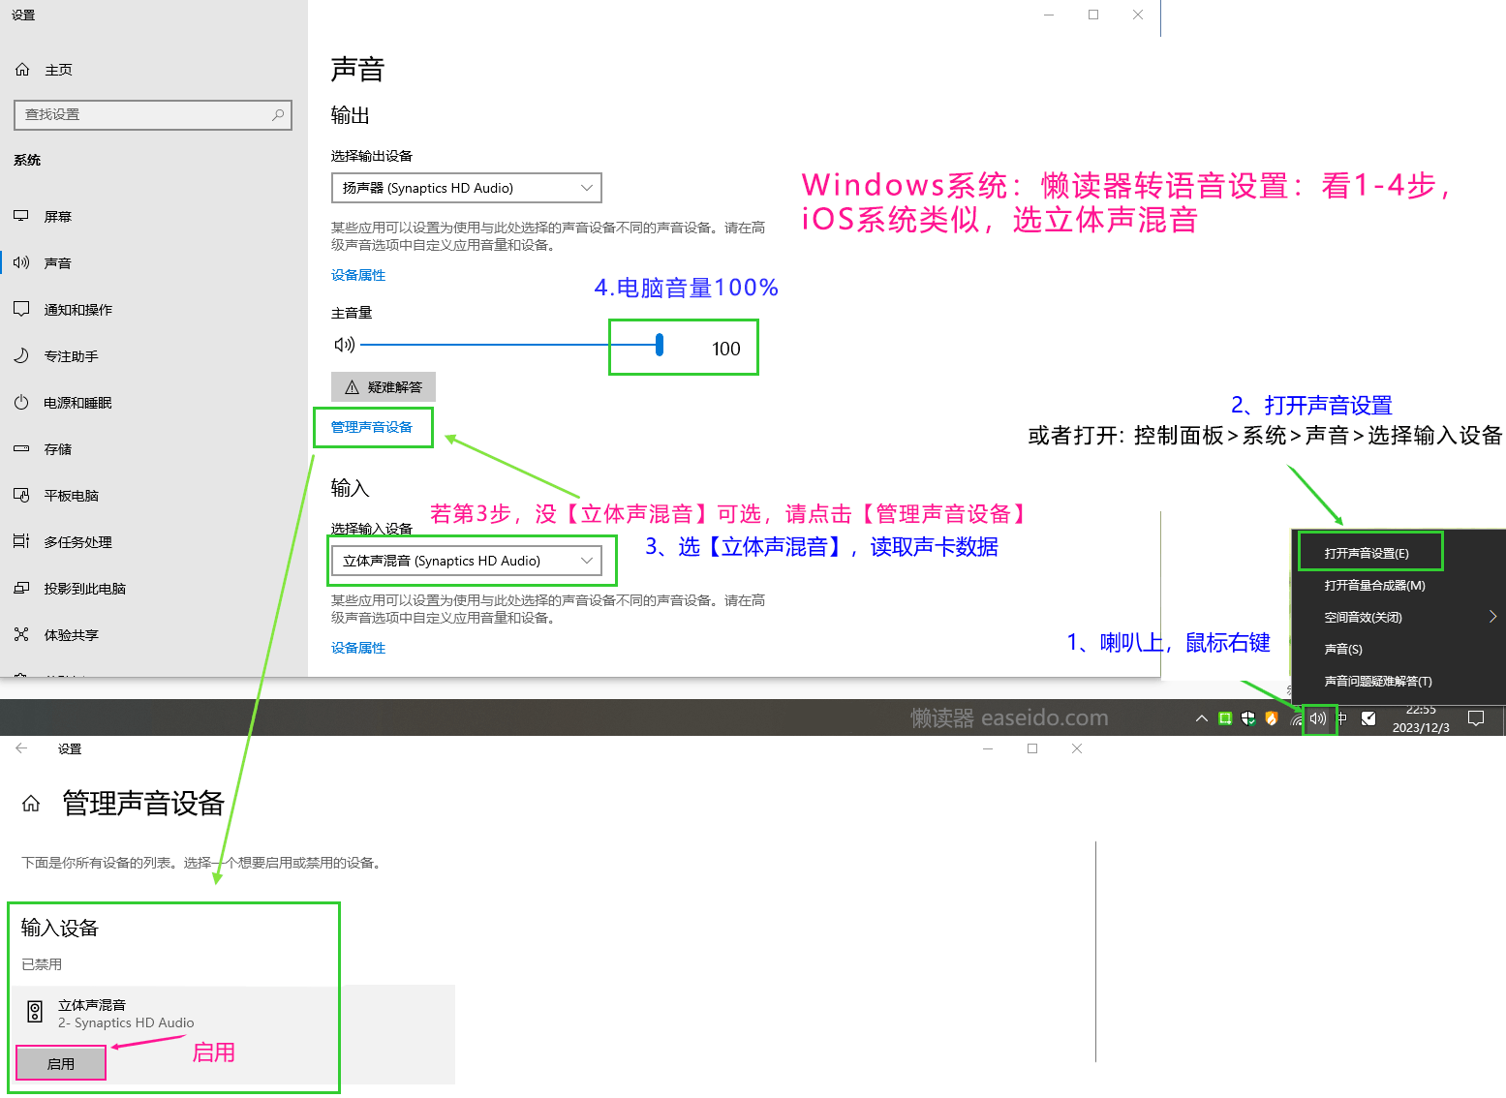Select 通知和操作 in the sidebar
This screenshot has width=1506, height=1098.
pyautogui.click(x=77, y=310)
